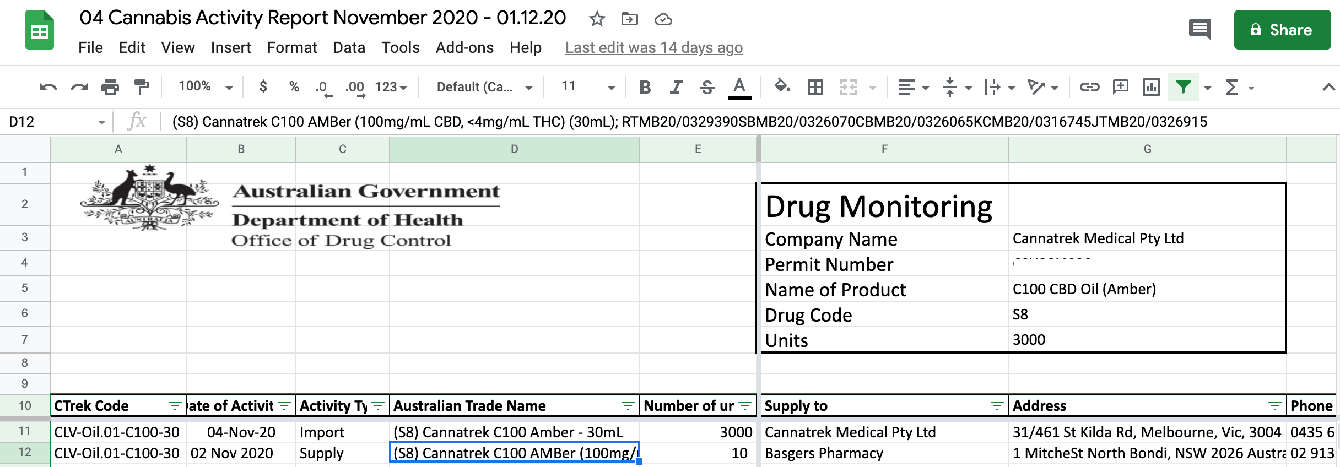Image resolution: width=1340 pixels, height=467 pixels.
Task: Open the File menu
Action: click(x=90, y=48)
